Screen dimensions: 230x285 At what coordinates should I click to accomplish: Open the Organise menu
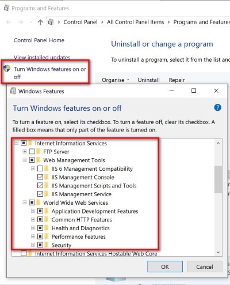115,80
